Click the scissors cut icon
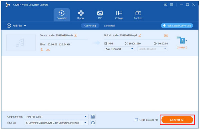Screen dimensions: 200x130 tap(48, 50)
